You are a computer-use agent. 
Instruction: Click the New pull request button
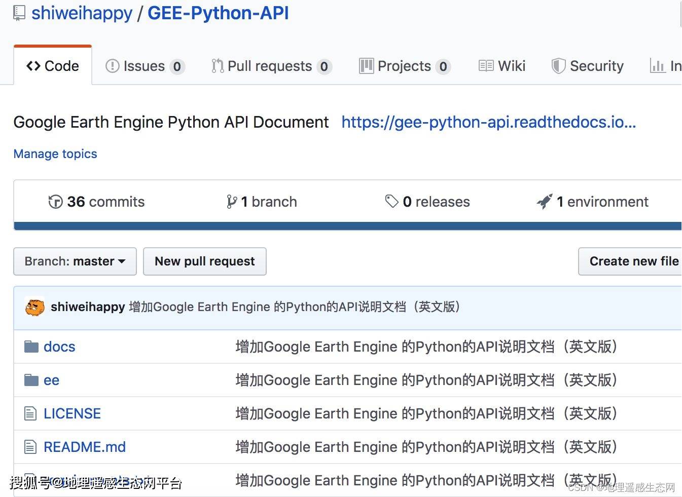[x=205, y=261]
